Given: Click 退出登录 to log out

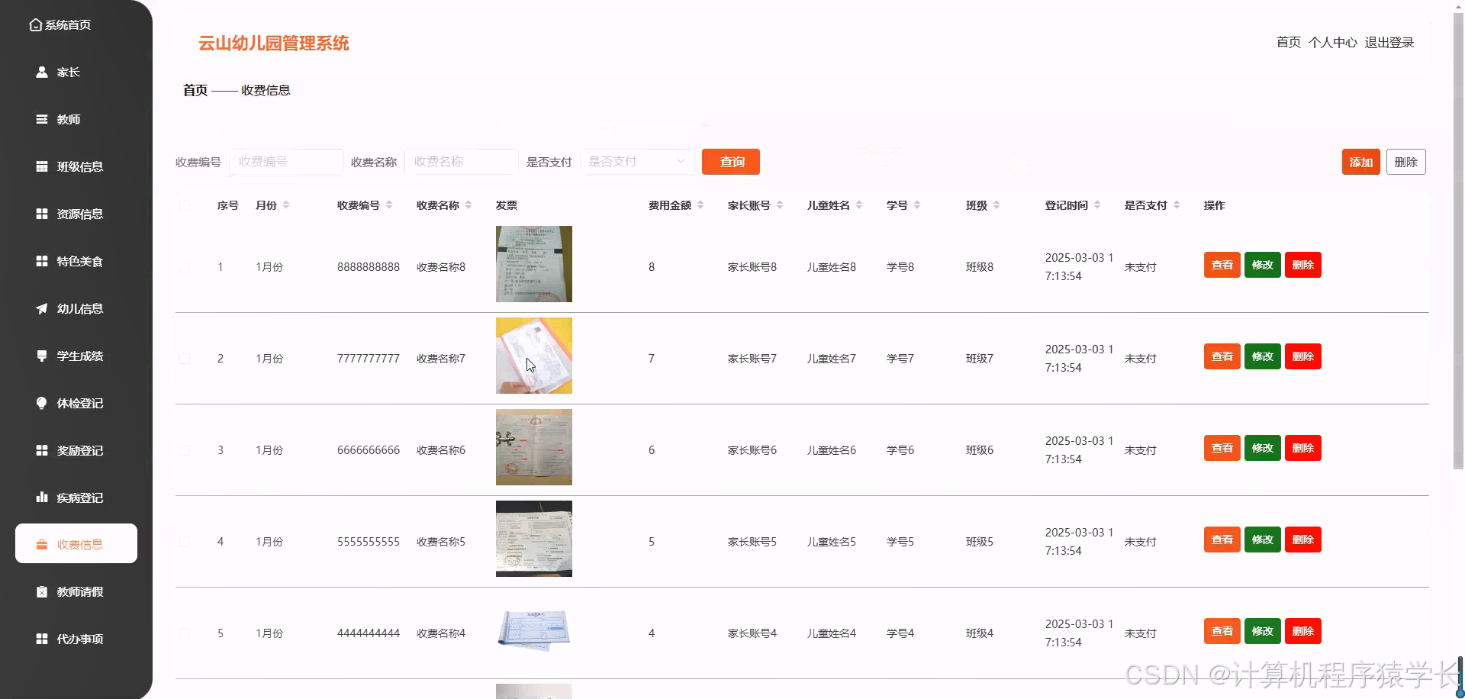Looking at the screenshot, I should point(1389,43).
